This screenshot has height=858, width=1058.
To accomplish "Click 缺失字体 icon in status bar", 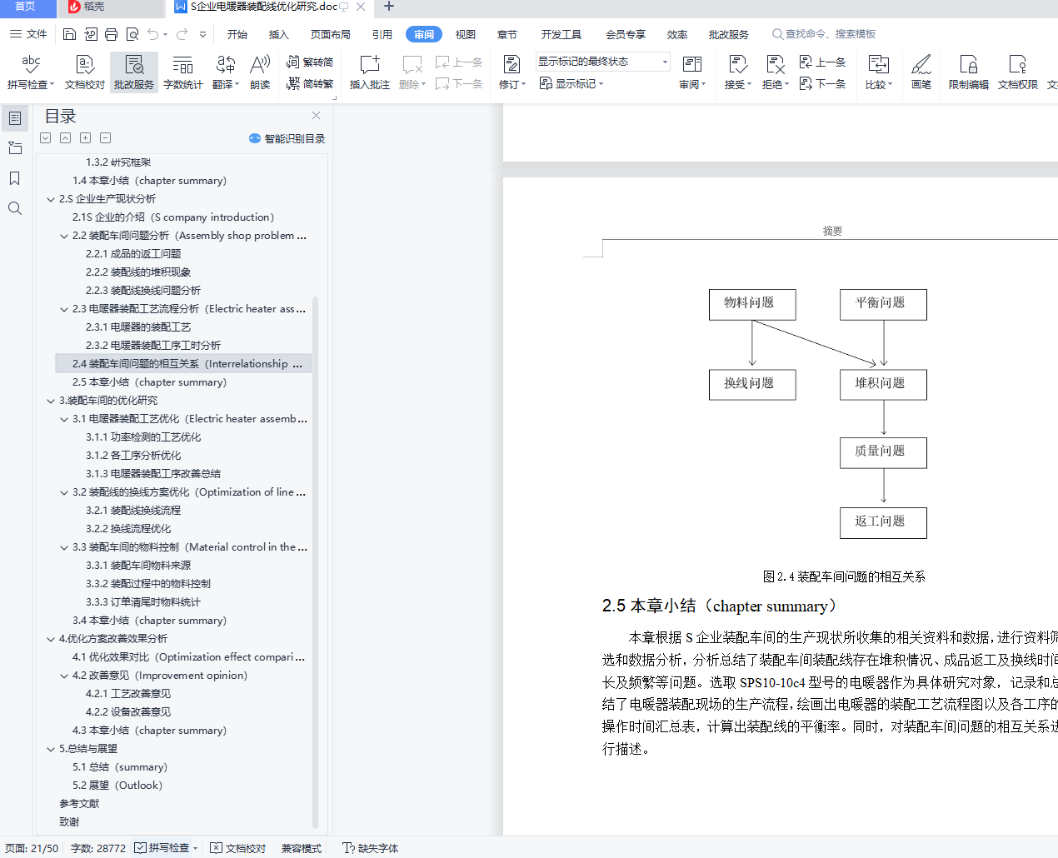I will [348, 848].
